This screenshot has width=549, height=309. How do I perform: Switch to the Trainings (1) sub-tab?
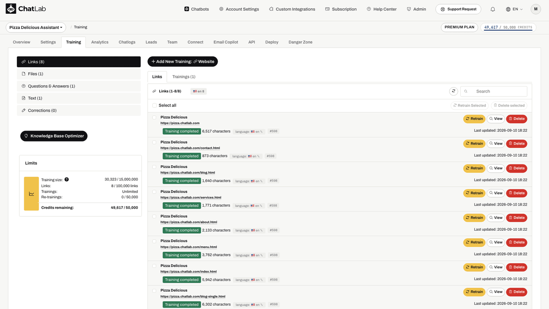pos(184,77)
